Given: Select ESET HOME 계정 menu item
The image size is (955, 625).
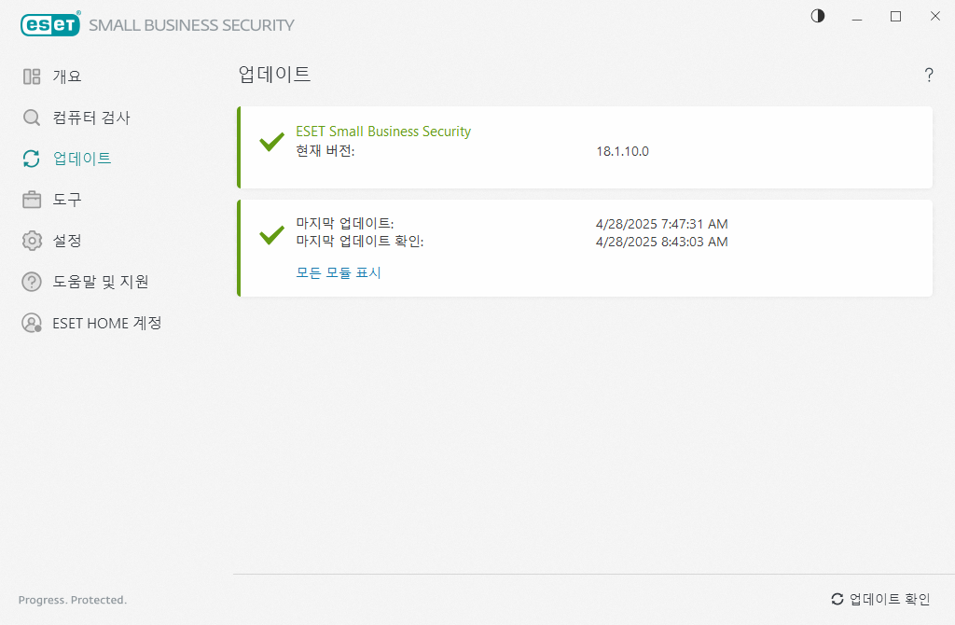Looking at the screenshot, I should click(x=107, y=323).
